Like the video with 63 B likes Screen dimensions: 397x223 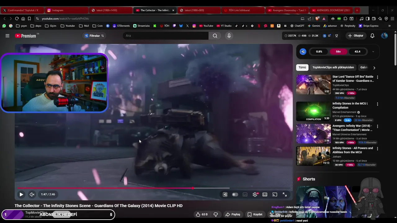point(202,214)
